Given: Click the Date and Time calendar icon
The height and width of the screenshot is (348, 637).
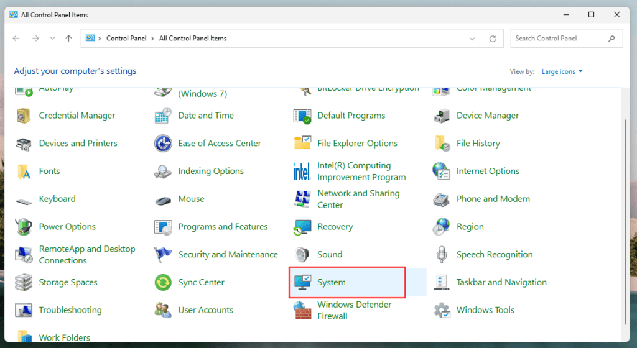Looking at the screenshot, I should [163, 116].
